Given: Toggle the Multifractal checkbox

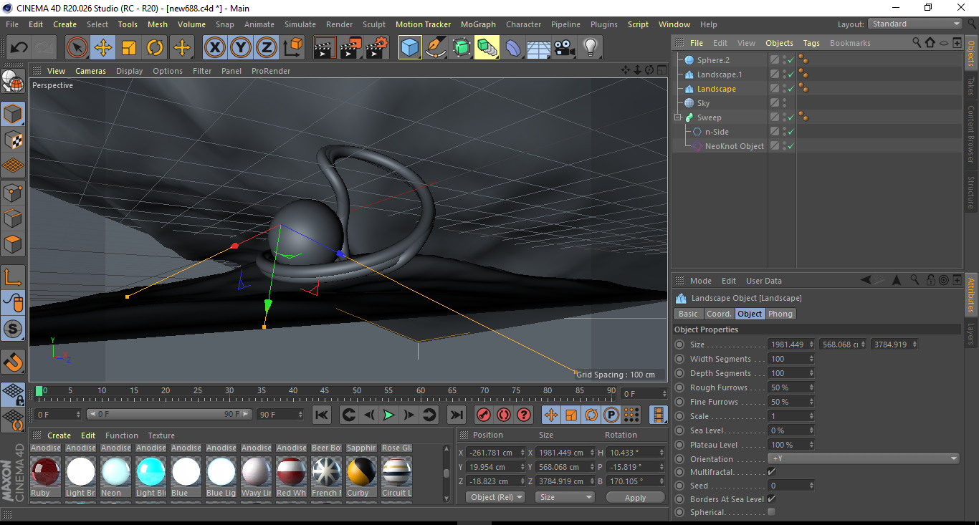Looking at the screenshot, I should click(771, 472).
